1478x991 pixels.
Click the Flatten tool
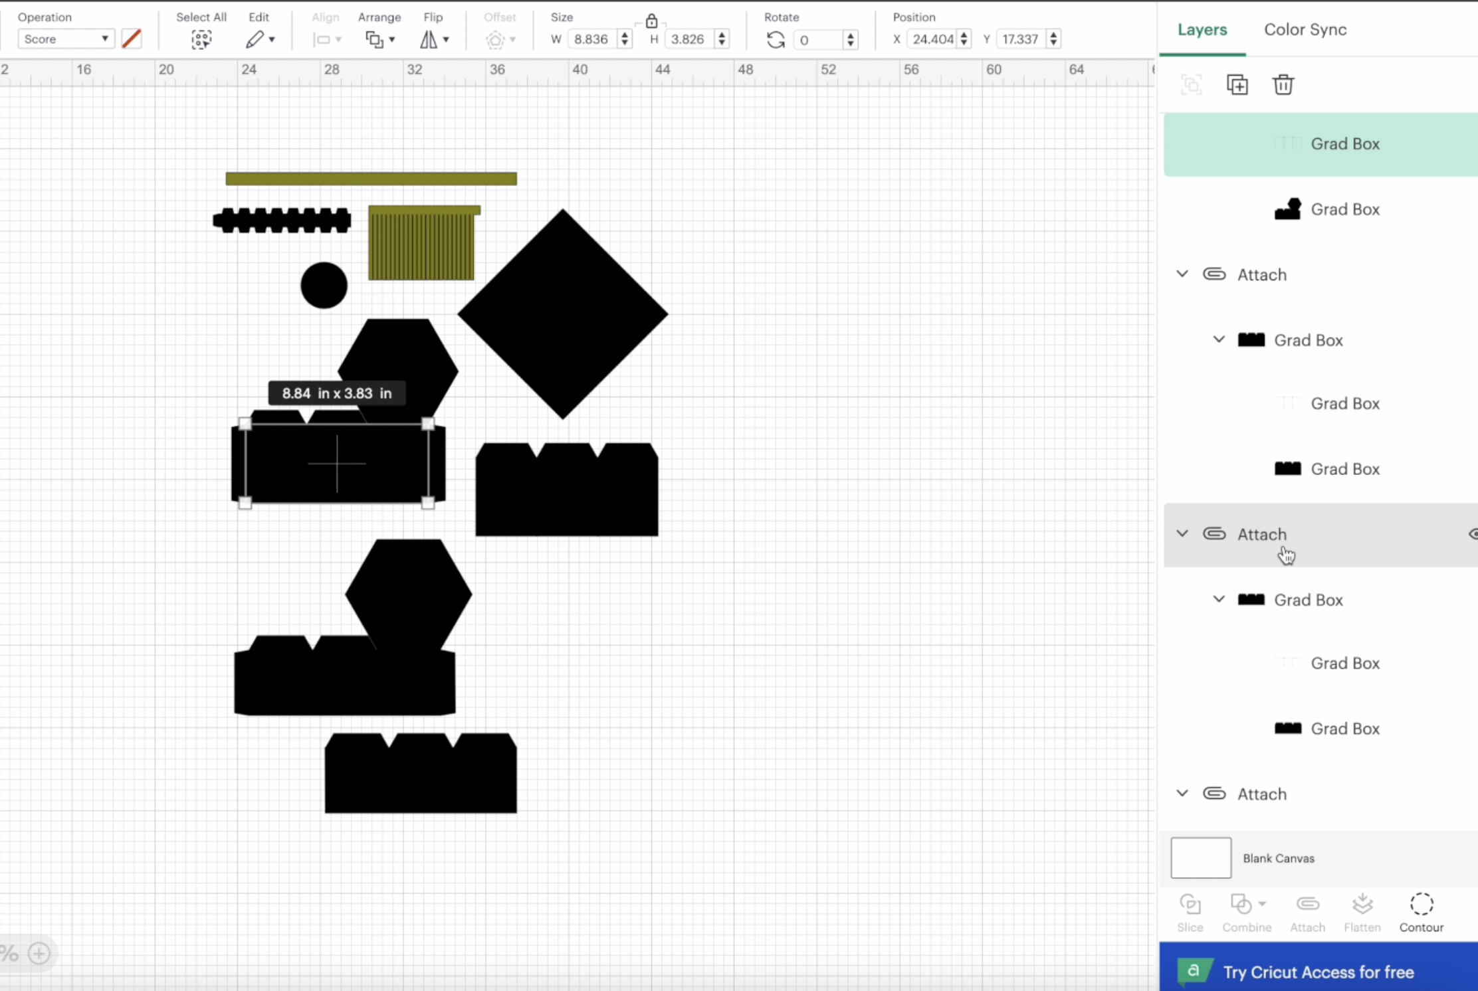(1362, 913)
